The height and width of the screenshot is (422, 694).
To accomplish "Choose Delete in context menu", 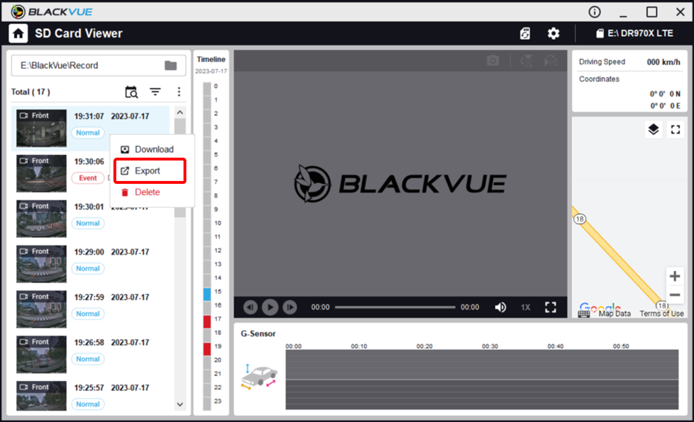I will coord(152,192).
